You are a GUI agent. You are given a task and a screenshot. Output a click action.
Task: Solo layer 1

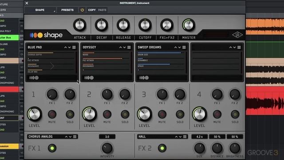click(70, 114)
